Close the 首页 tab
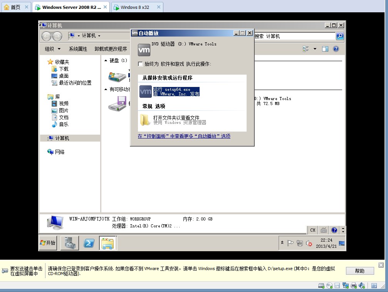The image size is (388, 292). click(27, 7)
